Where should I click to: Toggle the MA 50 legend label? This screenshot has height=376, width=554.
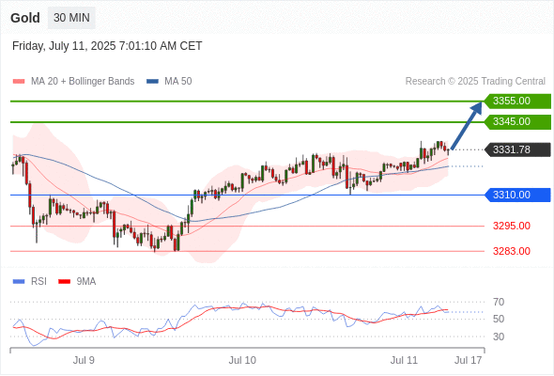point(178,82)
